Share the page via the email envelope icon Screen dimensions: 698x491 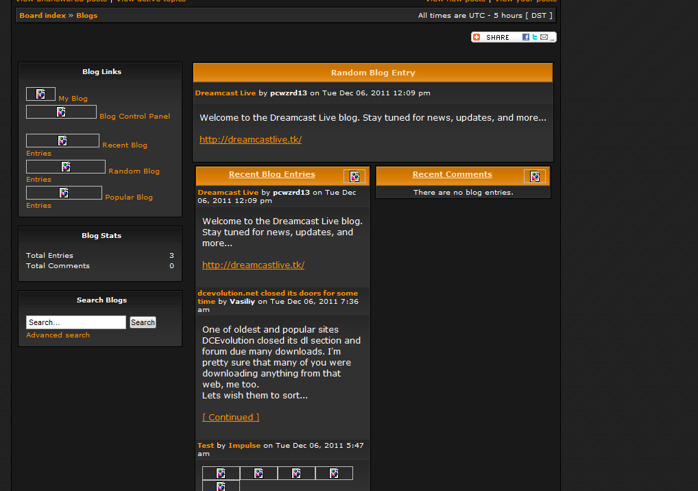(544, 37)
